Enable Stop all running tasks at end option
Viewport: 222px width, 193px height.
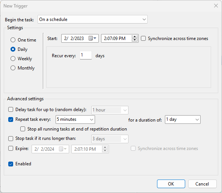coord(23,129)
